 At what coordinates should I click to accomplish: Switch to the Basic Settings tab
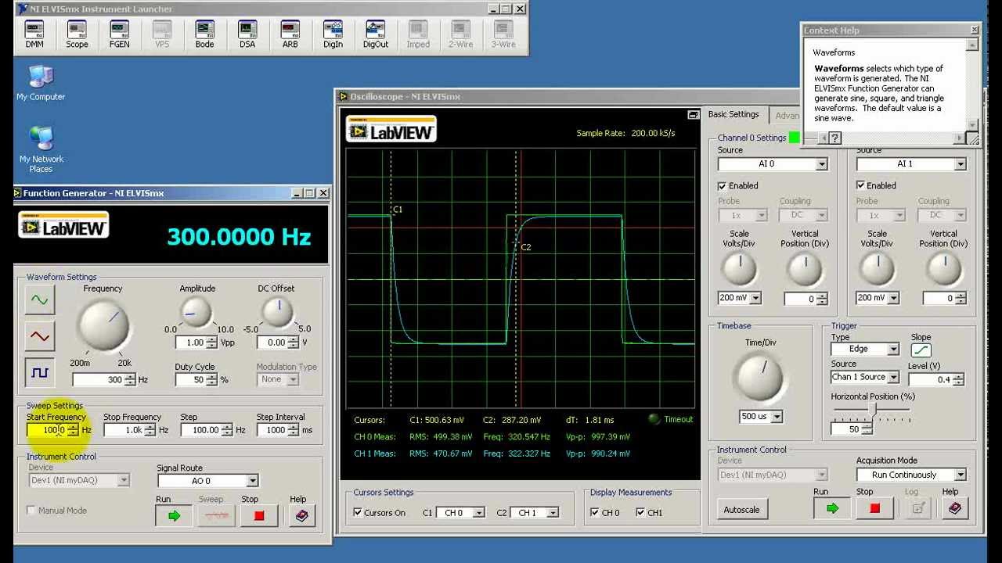(x=733, y=115)
